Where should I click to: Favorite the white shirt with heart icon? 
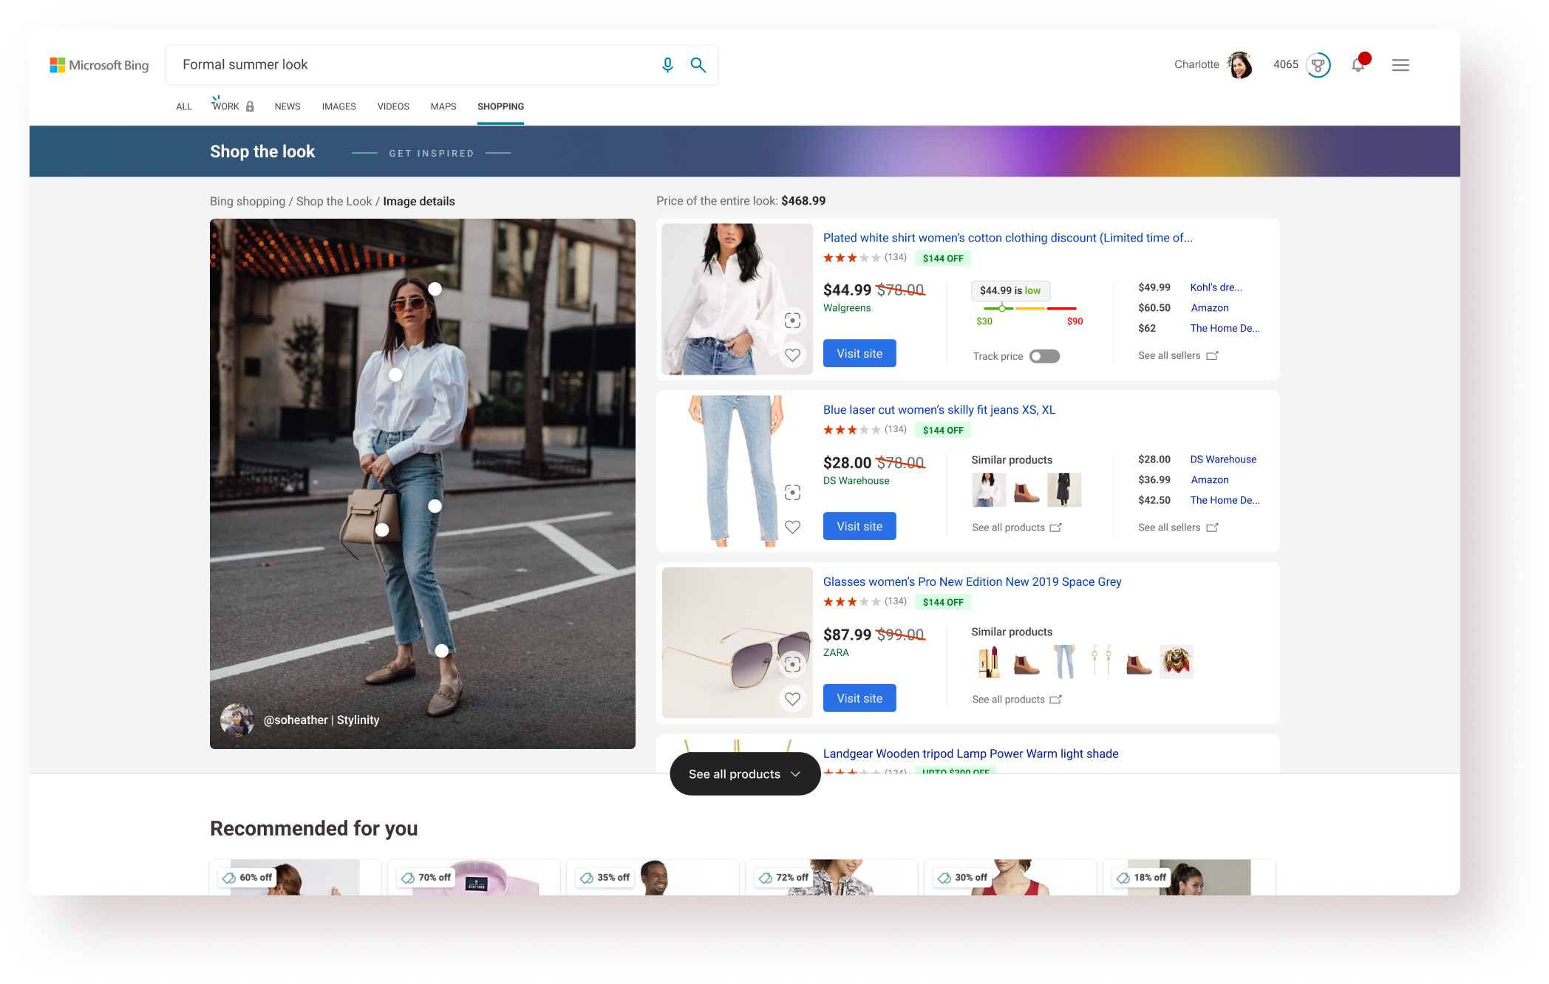792,355
